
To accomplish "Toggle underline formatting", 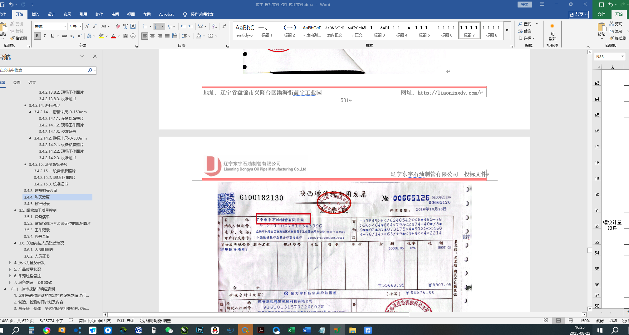I will [x=52, y=36].
